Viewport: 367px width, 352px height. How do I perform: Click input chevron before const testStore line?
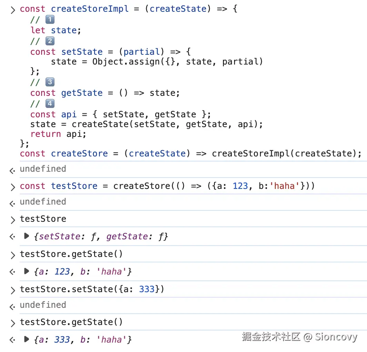13,186
